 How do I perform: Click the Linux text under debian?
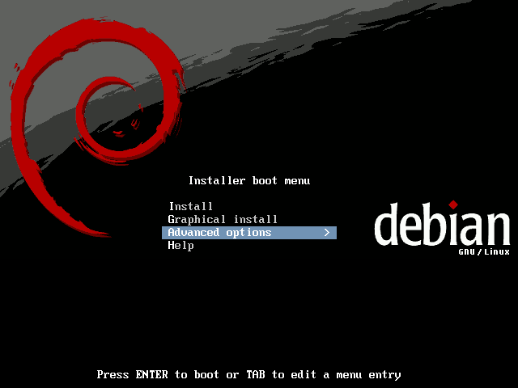click(x=496, y=253)
